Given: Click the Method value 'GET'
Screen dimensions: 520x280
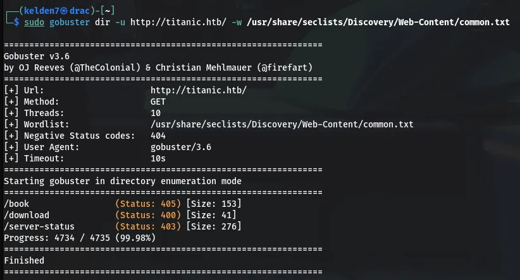Looking at the screenshot, I should point(158,102).
